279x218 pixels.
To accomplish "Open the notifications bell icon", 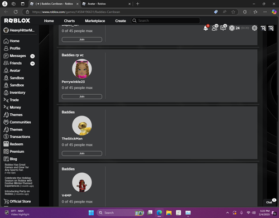I will pyautogui.click(x=206, y=28).
